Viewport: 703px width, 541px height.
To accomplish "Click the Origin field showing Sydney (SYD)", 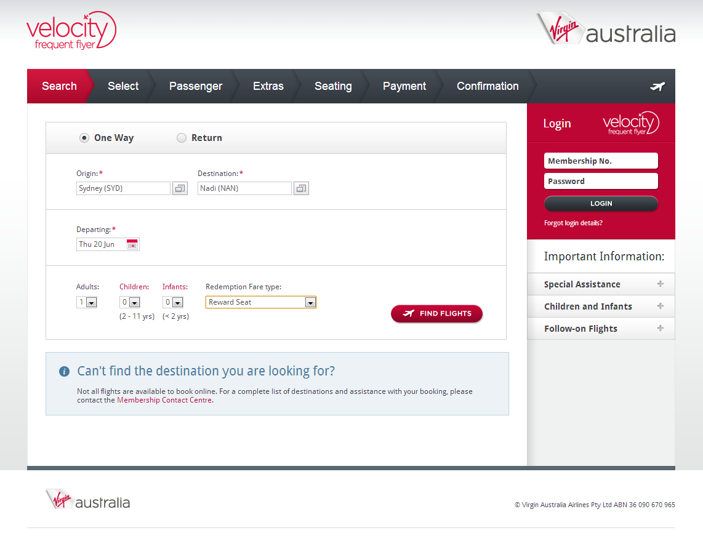I will [123, 188].
